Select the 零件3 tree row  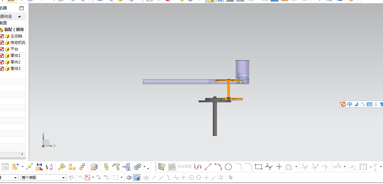[x=13, y=69]
